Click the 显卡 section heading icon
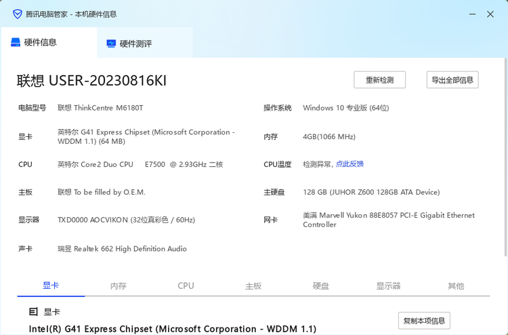508x335 pixels. click(33, 312)
